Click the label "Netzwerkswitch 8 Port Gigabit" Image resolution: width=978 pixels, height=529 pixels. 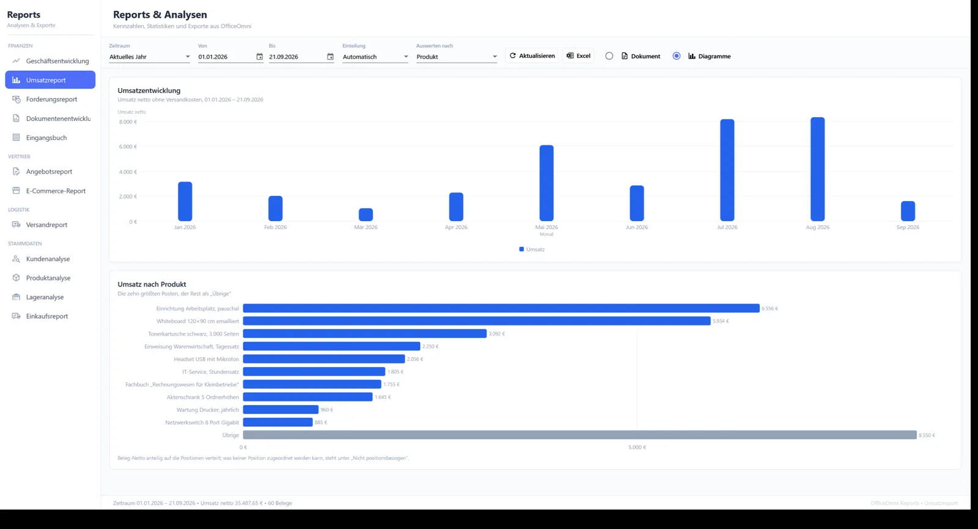pyautogui.click(x=202, y=423)
